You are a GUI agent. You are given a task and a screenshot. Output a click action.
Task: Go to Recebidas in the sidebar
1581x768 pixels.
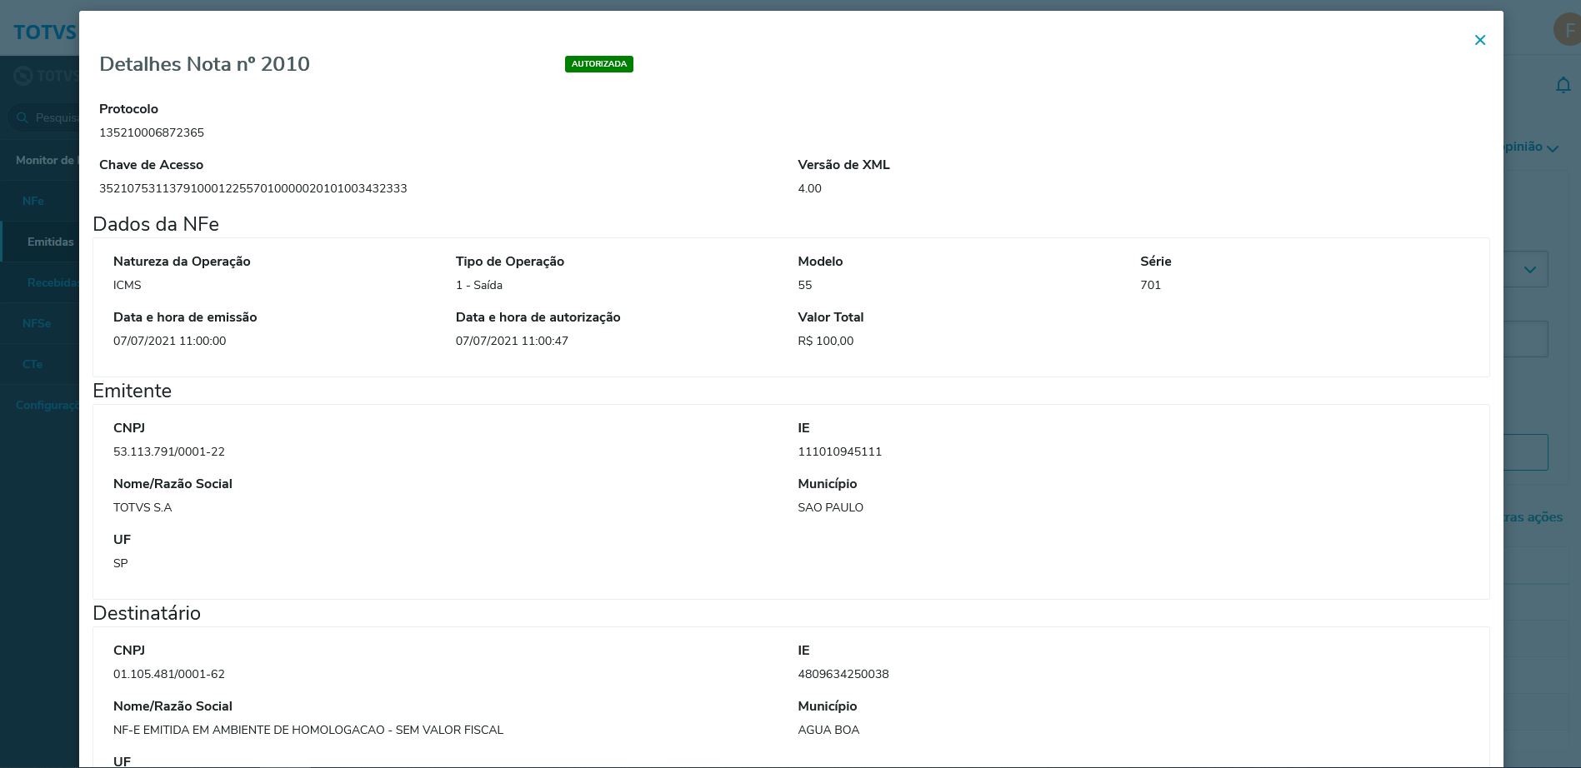click(x=53, y=282)
